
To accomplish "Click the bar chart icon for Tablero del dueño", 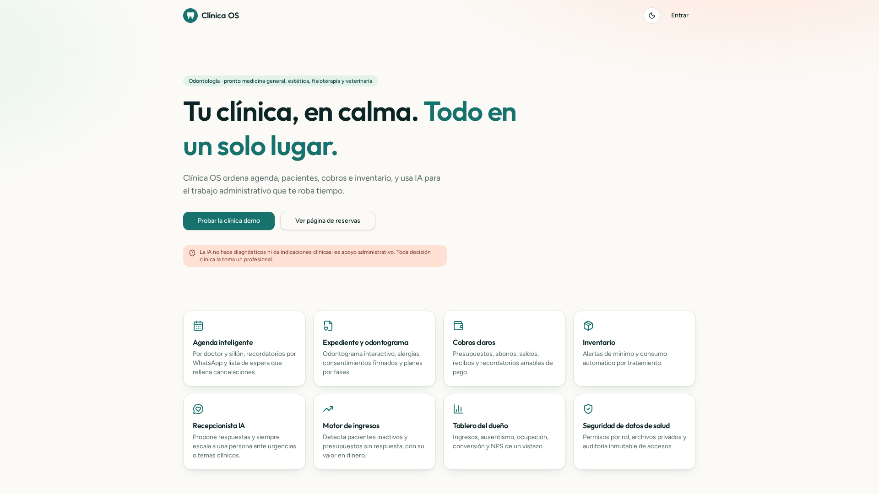I will (458, 409).
